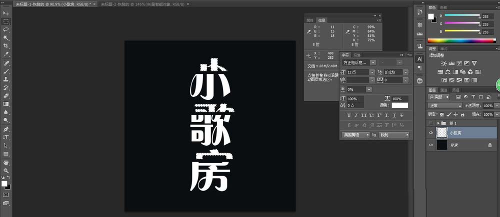
Task: Expand the 组 1 layer group
Action: 438,123
